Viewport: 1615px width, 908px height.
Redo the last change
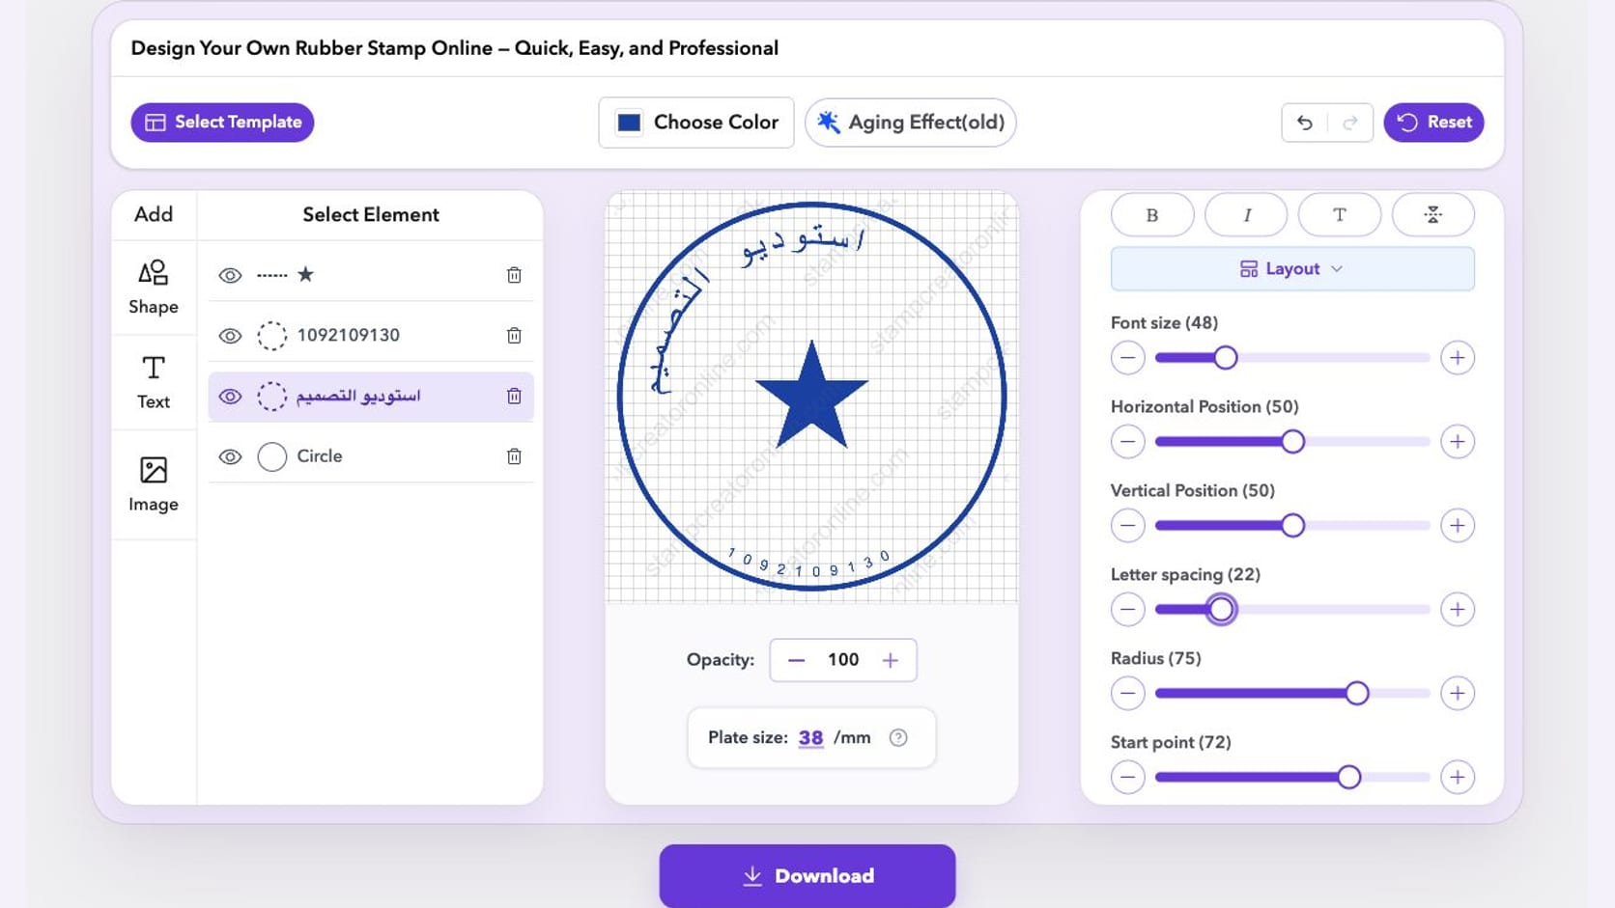tap(1350, 123)
